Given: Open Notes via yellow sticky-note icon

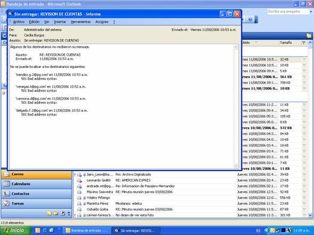Looking at the screenshot, I should tap(49, 213).
